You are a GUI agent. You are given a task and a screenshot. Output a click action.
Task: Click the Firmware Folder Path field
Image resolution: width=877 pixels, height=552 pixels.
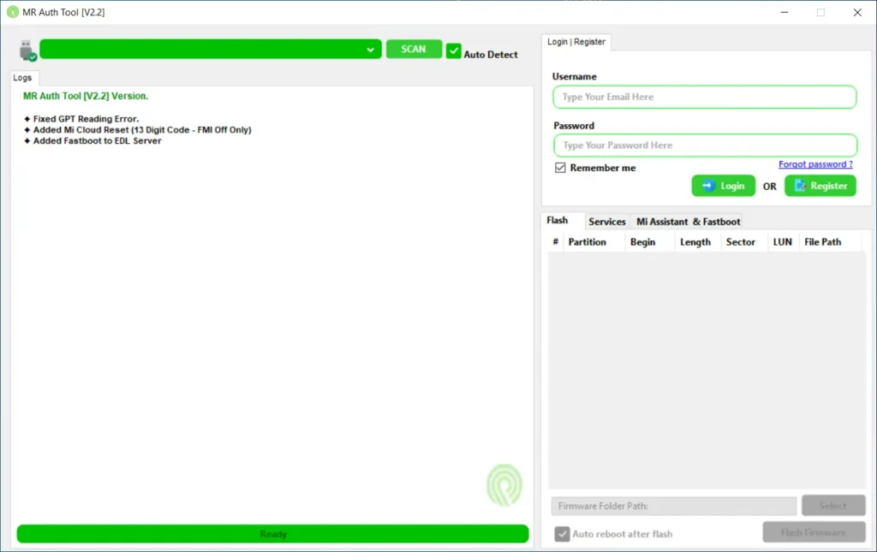(673, 506)
